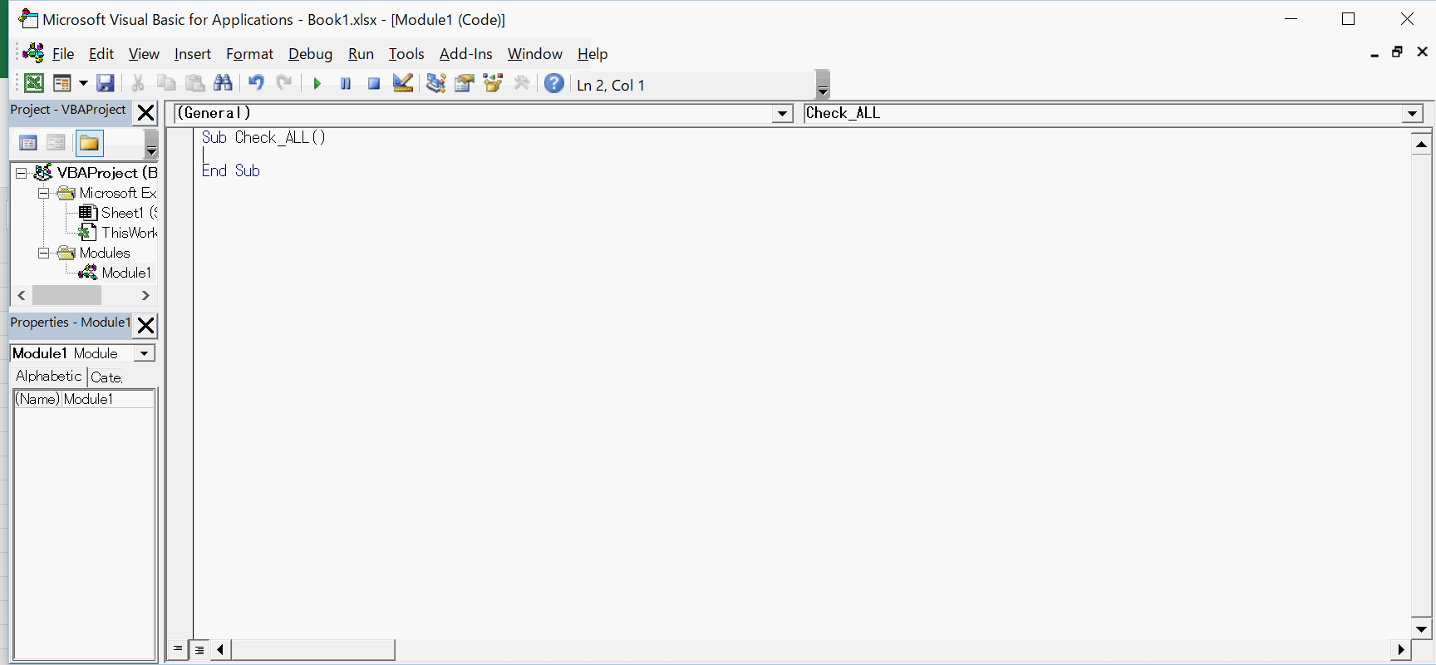Click the Toolbox toolbar icon
Viewport: 1436px width, 665px height.
pyautogui.click(x=522, y=83)
